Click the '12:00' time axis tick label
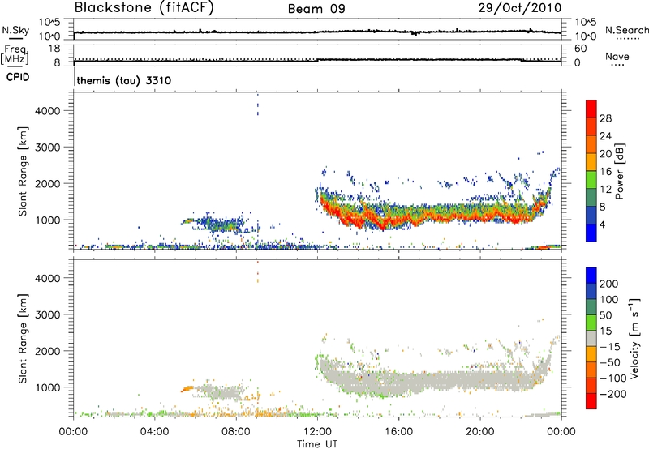Image resolution: width=649 pixels, height=449 pixels. [x=317, y=432]
